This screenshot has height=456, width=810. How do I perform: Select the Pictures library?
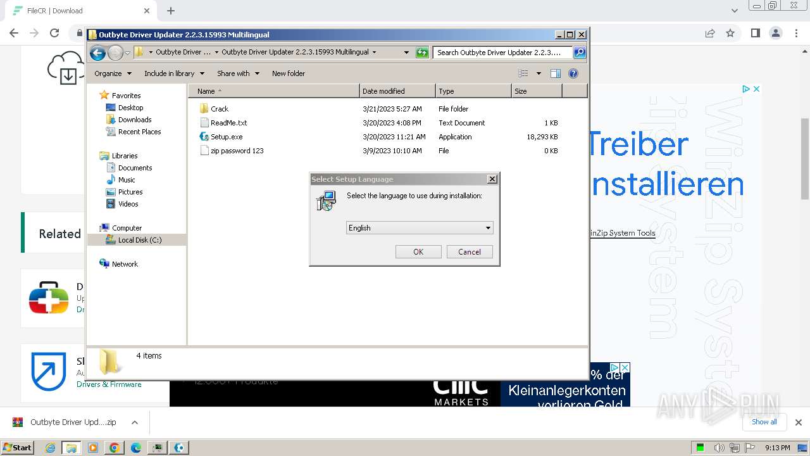[x=130, y=192]
